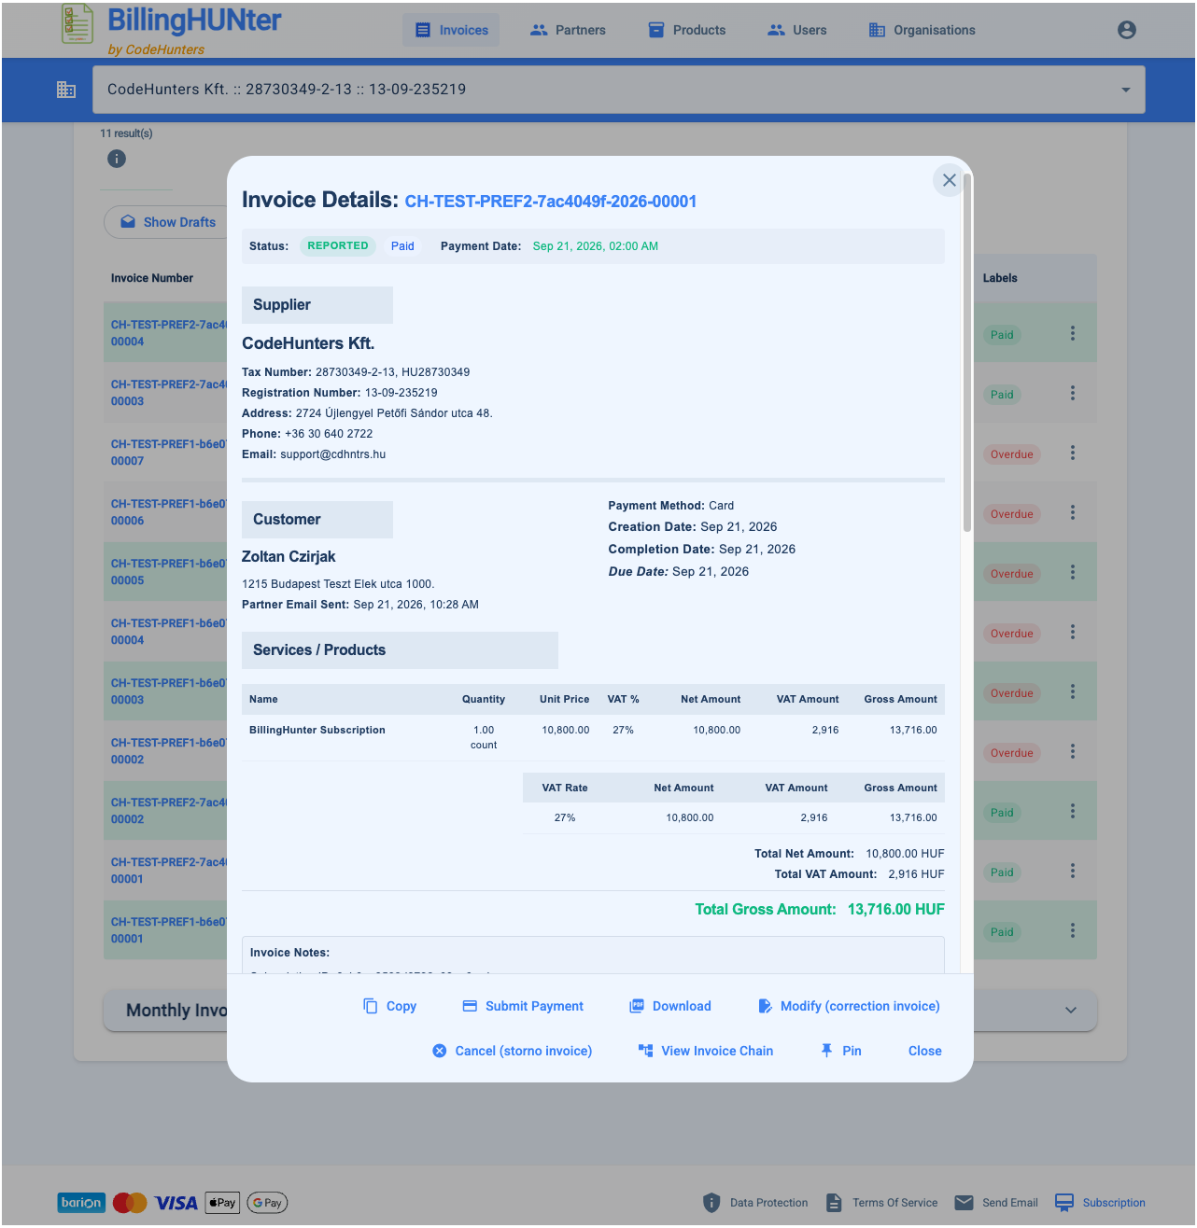Open Subscription link in footer
This screenshot has height=1228, width=1197.
click(x=1100, y=1203)
